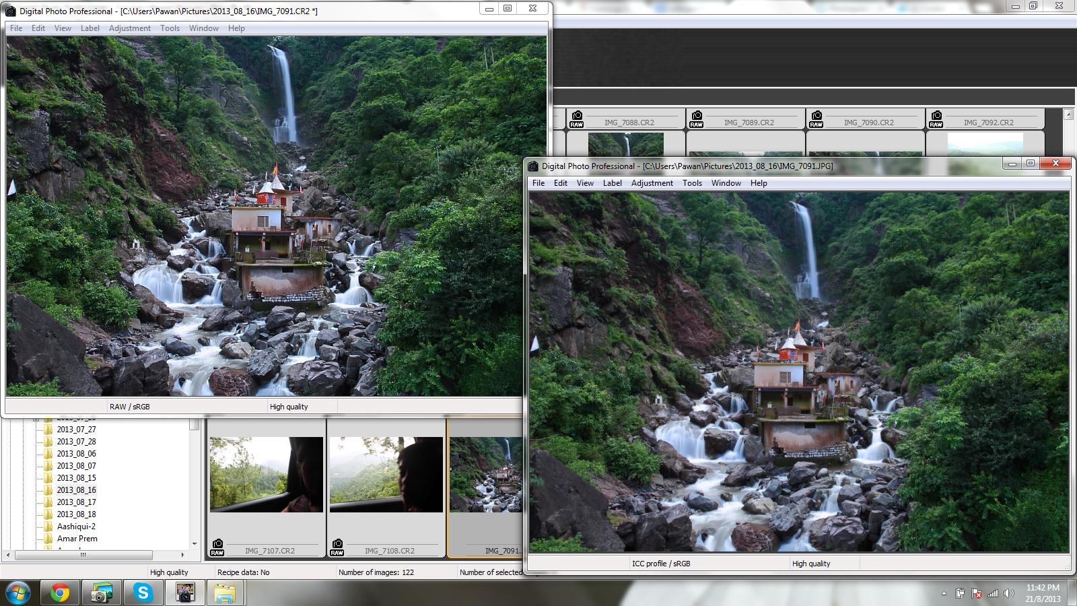Click thumbnail pane scroll-up arrow in main window
Screen dimensions: 1077x606
pos(1068,114)
